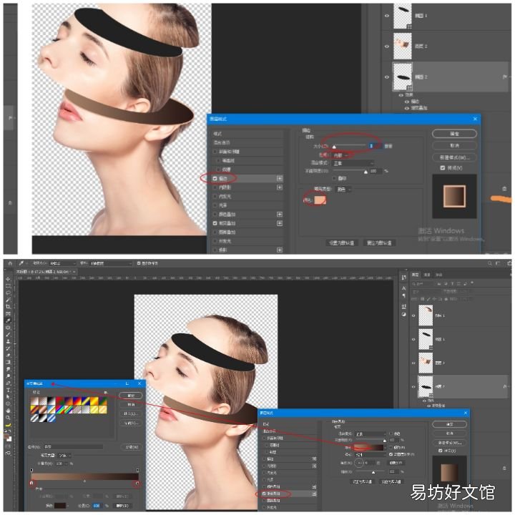
Task: Toggle Align with Layer checkbox in lower dialog
Action: coord(391,455)
